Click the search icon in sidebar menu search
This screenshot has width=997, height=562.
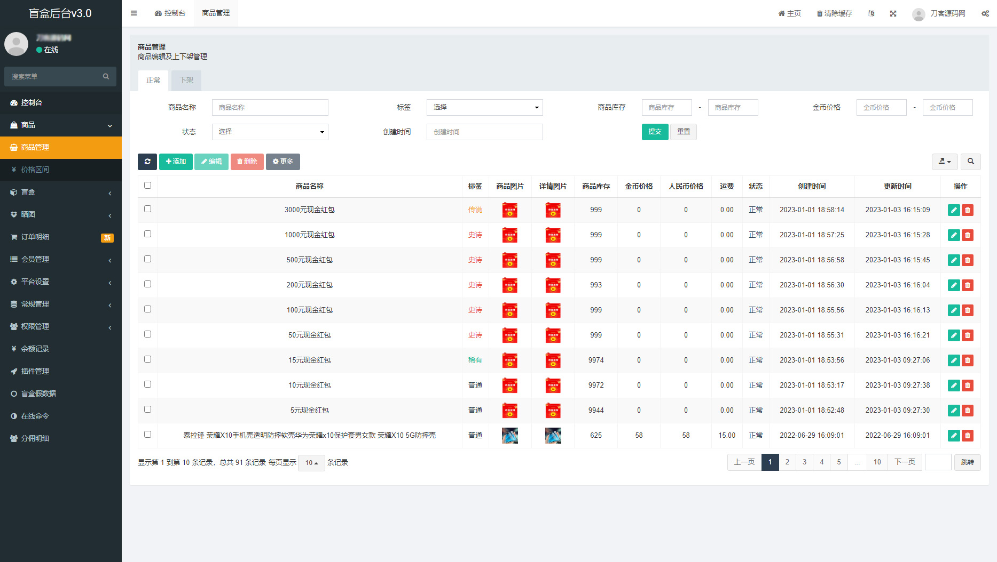(x=106, y=77)
